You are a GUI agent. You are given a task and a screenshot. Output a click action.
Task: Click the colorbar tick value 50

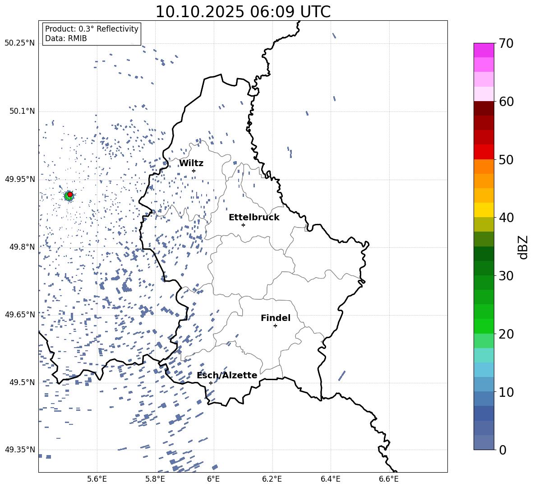point(506,159)
